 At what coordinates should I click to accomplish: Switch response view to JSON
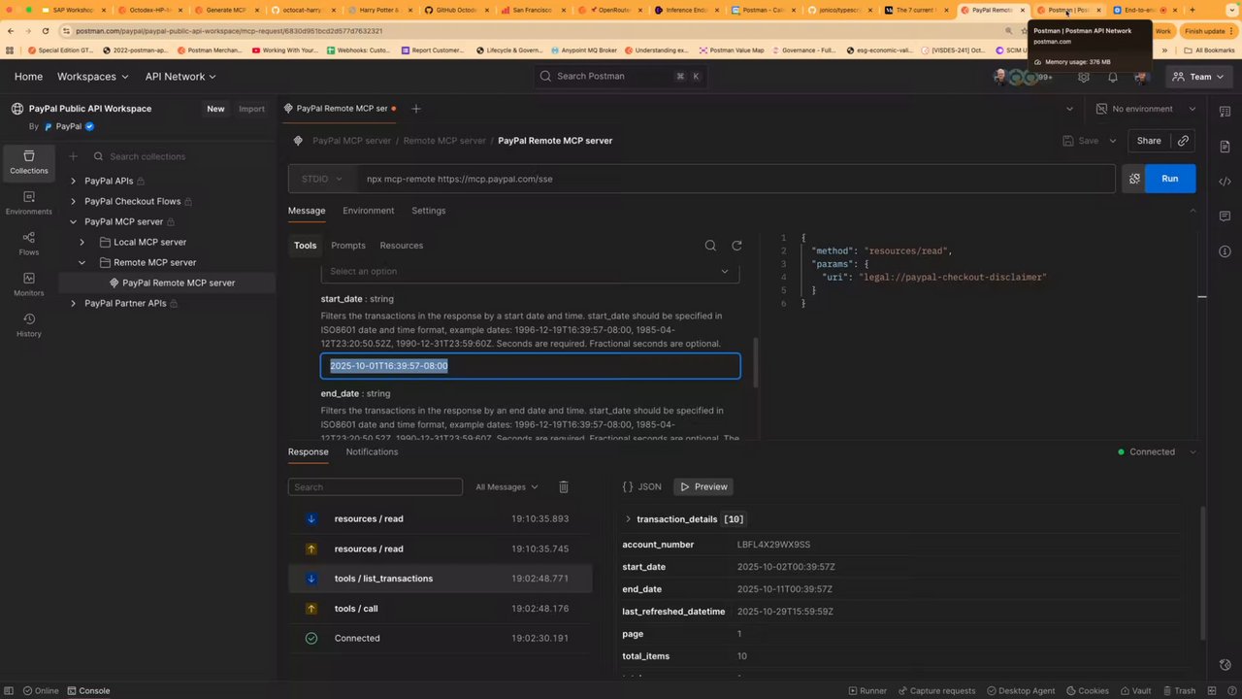pyautogui.click(x=641, y=486)
